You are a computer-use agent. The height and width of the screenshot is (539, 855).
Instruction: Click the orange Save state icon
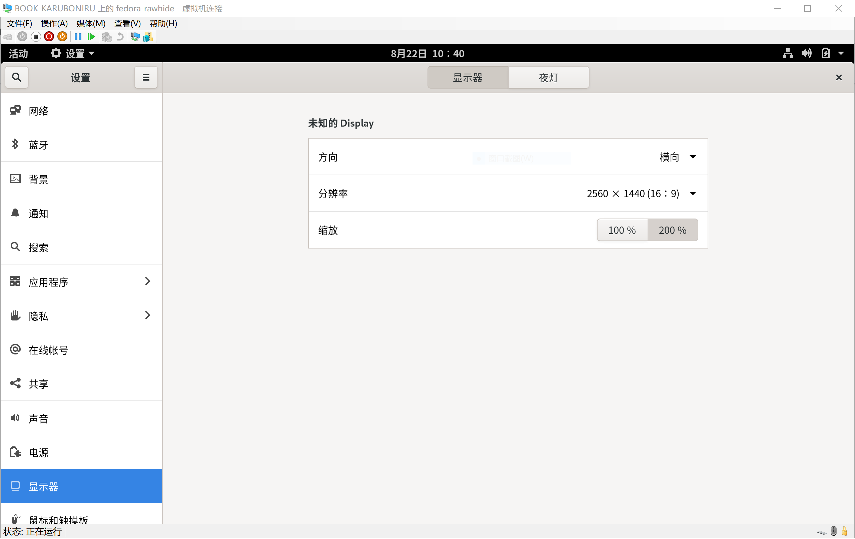pos(62,37)
